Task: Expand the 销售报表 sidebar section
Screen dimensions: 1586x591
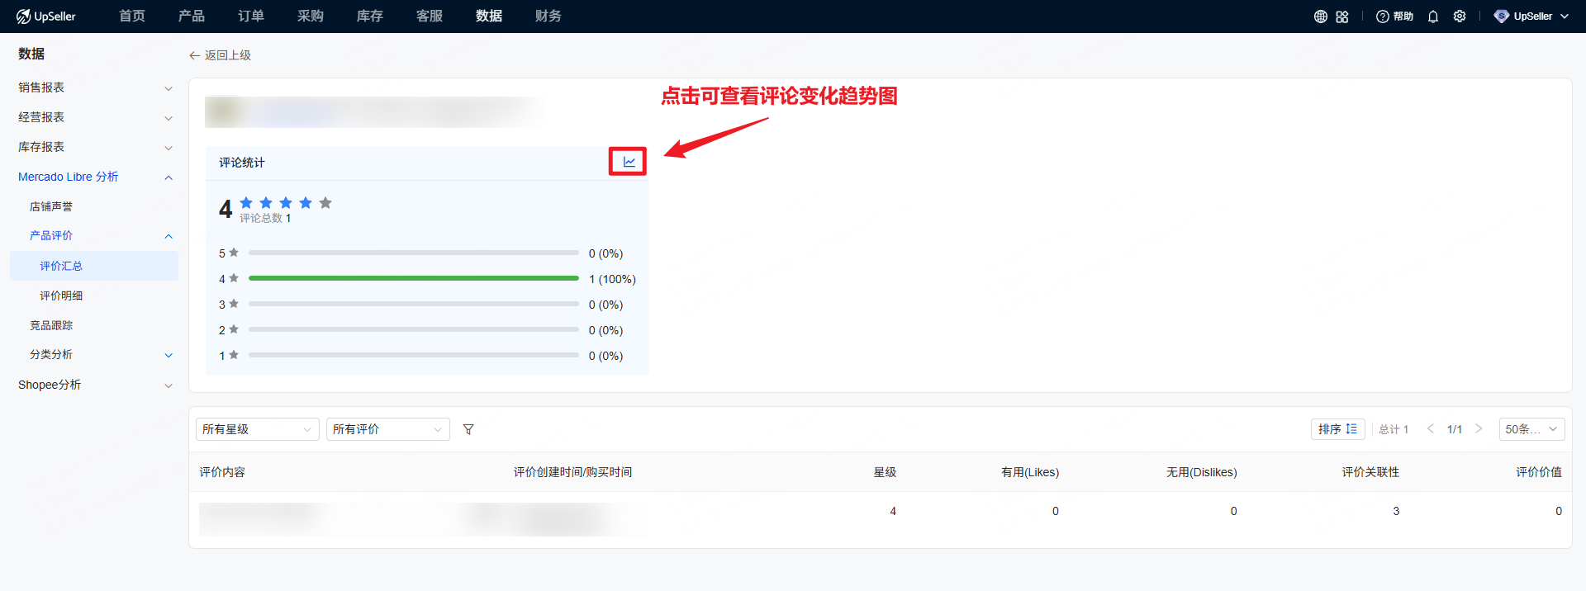Action: (95, 87)
